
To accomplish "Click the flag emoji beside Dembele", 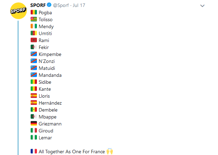I will [x=34, y=110].
